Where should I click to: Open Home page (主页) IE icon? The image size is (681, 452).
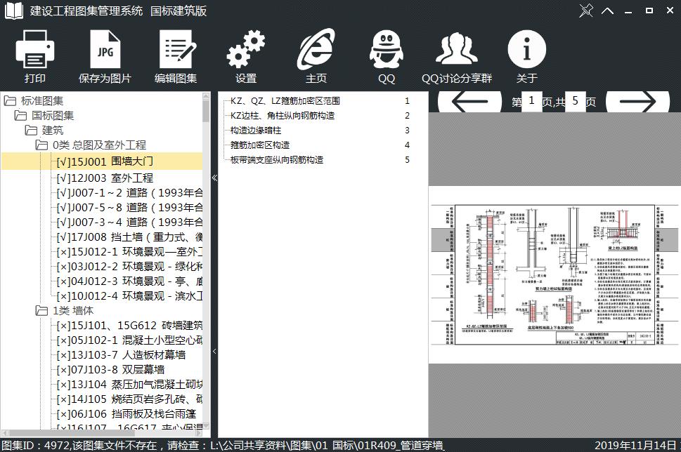tap(316, 49)
